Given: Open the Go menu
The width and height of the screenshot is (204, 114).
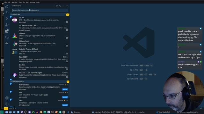Looking at the screenshot, I should pos(24,2).
